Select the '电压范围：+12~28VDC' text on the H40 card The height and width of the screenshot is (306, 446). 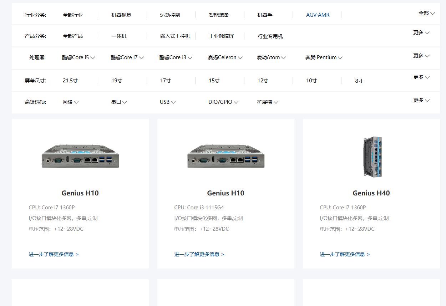point(347,229)
